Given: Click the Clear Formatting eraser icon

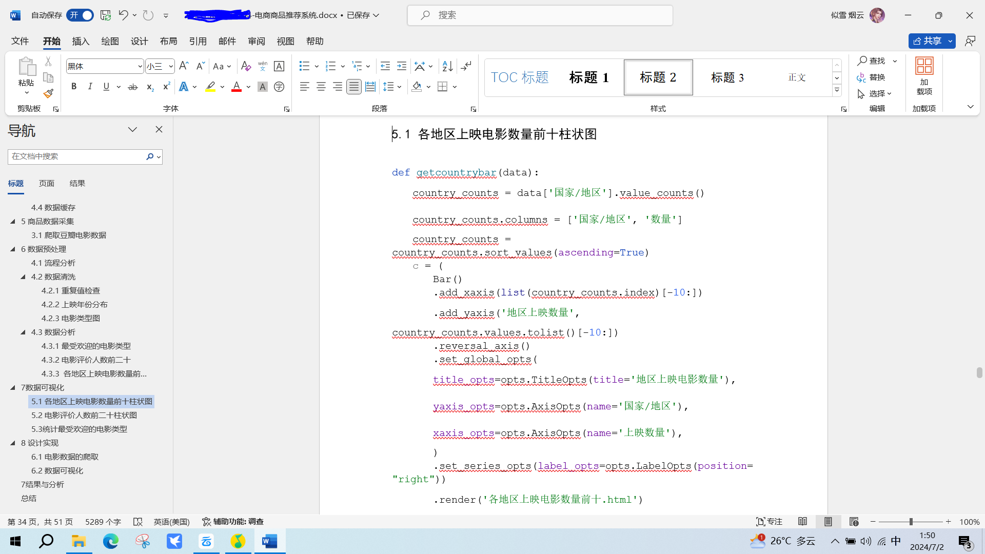Looking at the screenshot, I should click(246, 66).
